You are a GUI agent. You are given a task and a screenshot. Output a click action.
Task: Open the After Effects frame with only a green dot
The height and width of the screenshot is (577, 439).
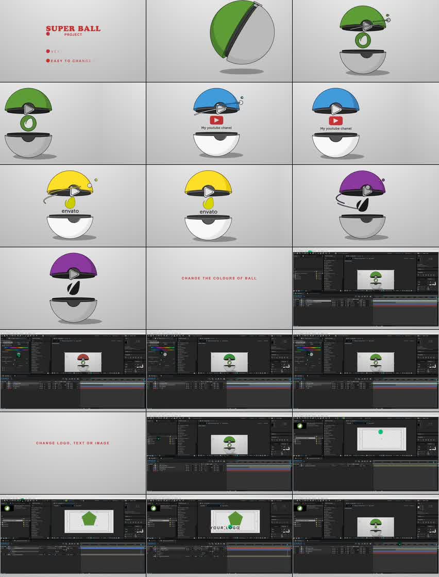[x=366, y=453]
